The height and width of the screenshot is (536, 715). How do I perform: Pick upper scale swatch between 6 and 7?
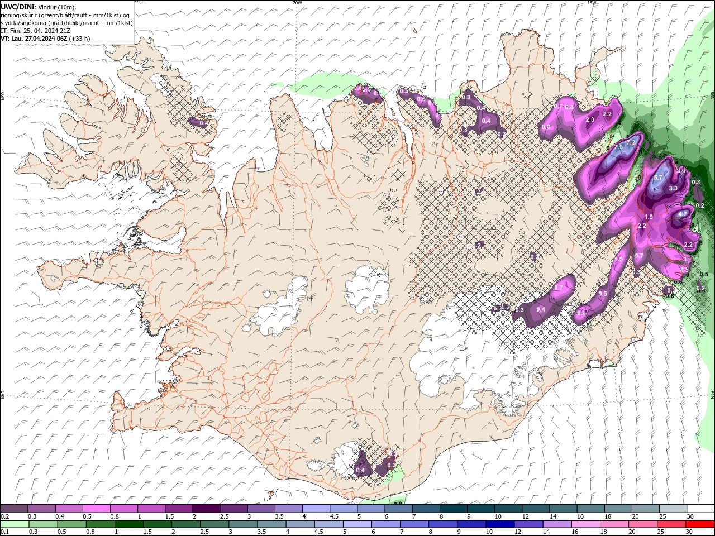coord(398,509)
